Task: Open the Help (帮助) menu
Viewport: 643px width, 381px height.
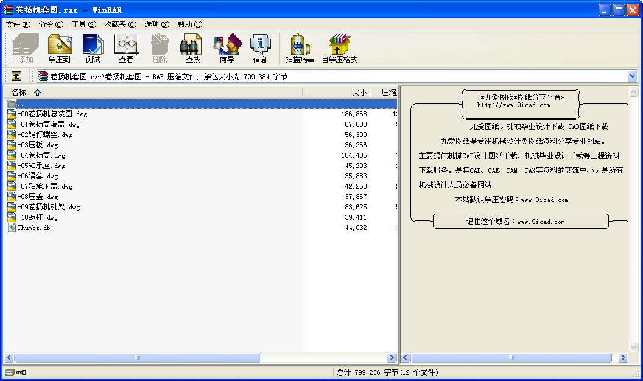Action: click(190, 24)
